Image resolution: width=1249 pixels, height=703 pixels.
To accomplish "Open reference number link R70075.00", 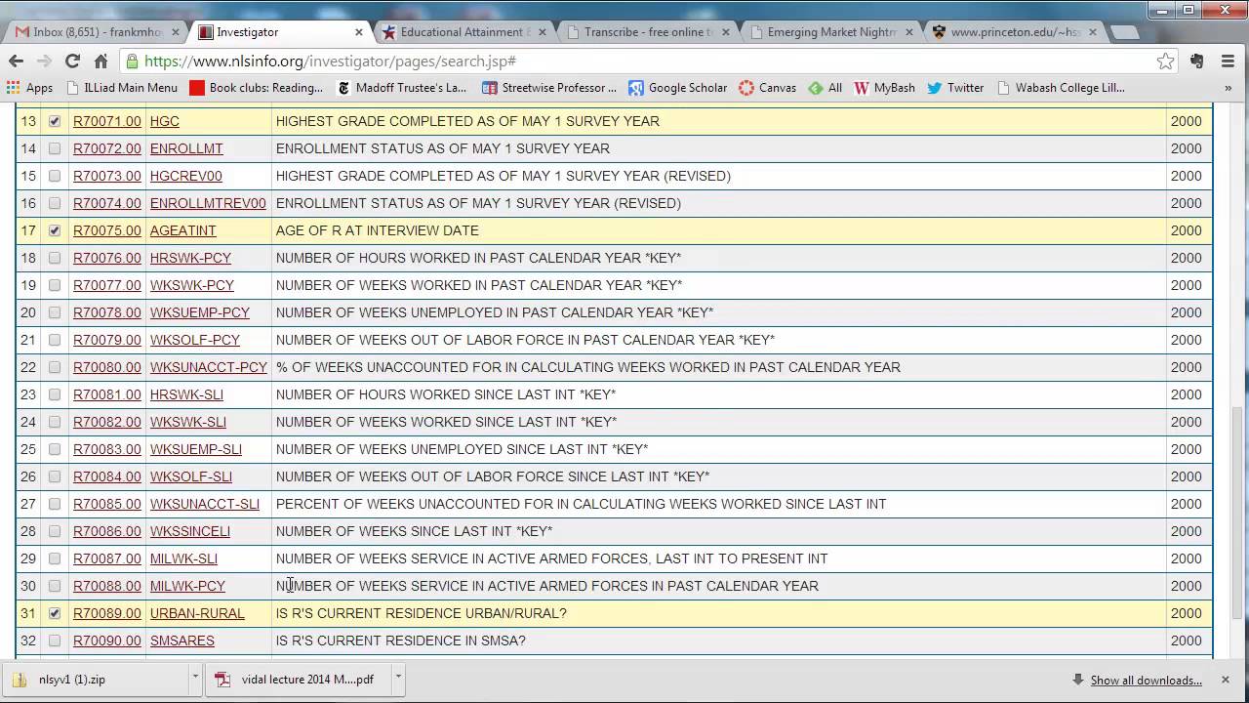I will pyautogui.click(x=107, y=230).
